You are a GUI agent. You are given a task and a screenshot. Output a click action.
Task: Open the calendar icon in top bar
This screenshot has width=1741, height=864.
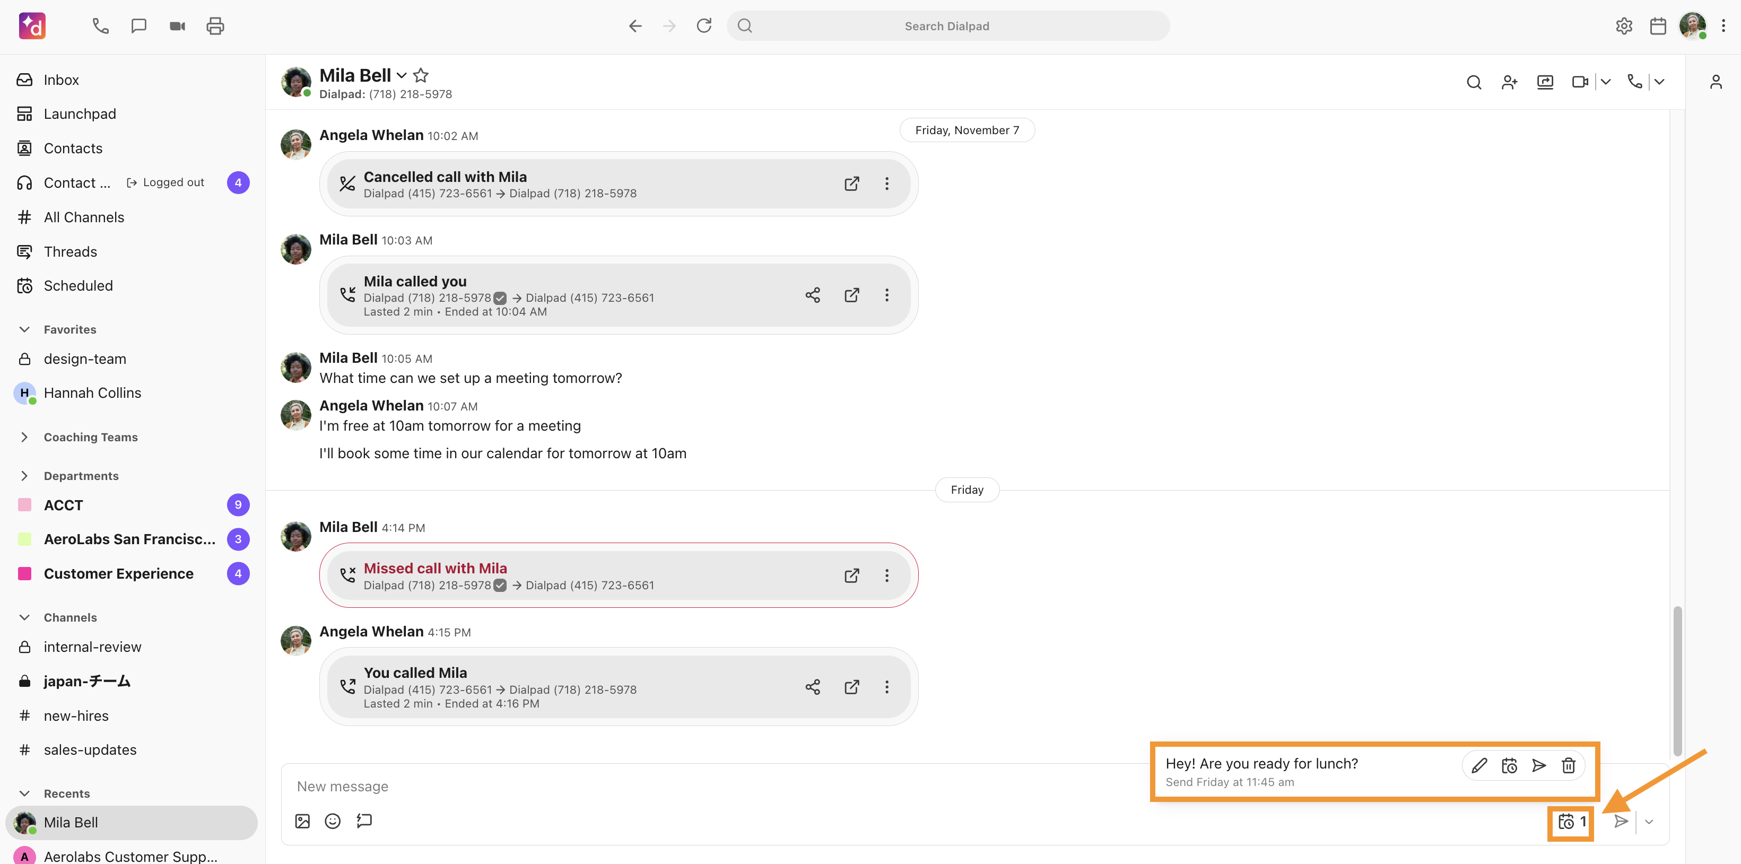(1658, 25)
